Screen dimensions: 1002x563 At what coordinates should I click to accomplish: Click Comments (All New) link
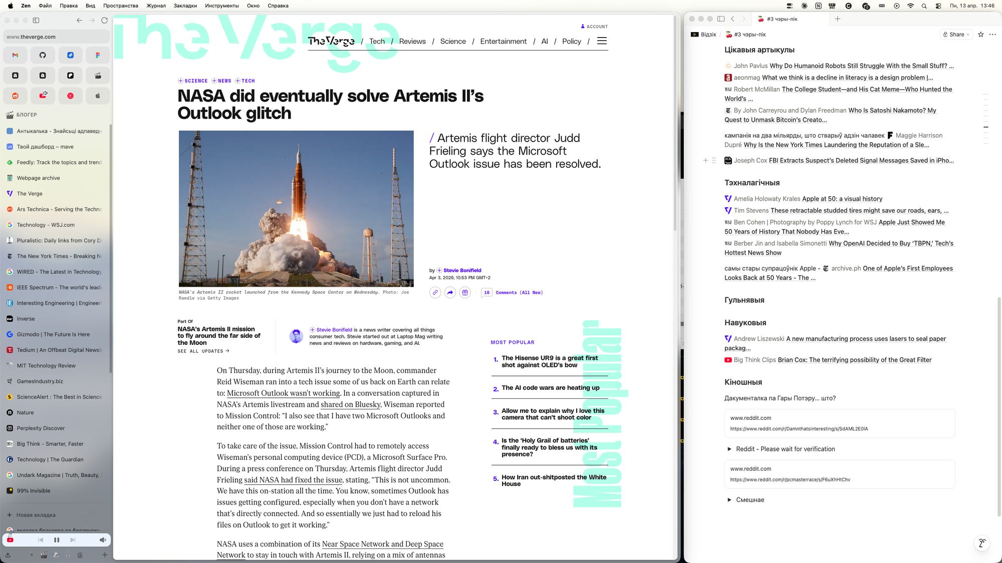tap(519, 292)
